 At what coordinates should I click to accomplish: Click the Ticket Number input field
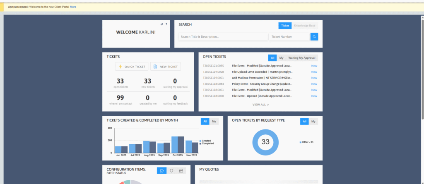point(289,37)
